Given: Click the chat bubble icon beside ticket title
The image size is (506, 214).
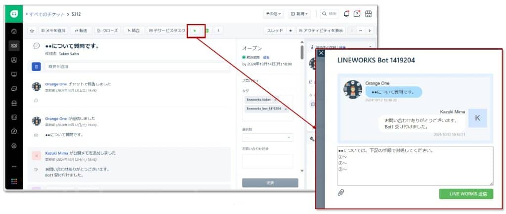Looking at the screenshot, I should [37, 46].
